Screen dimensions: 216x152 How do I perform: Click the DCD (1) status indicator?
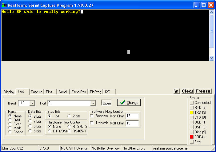(191, 122)
